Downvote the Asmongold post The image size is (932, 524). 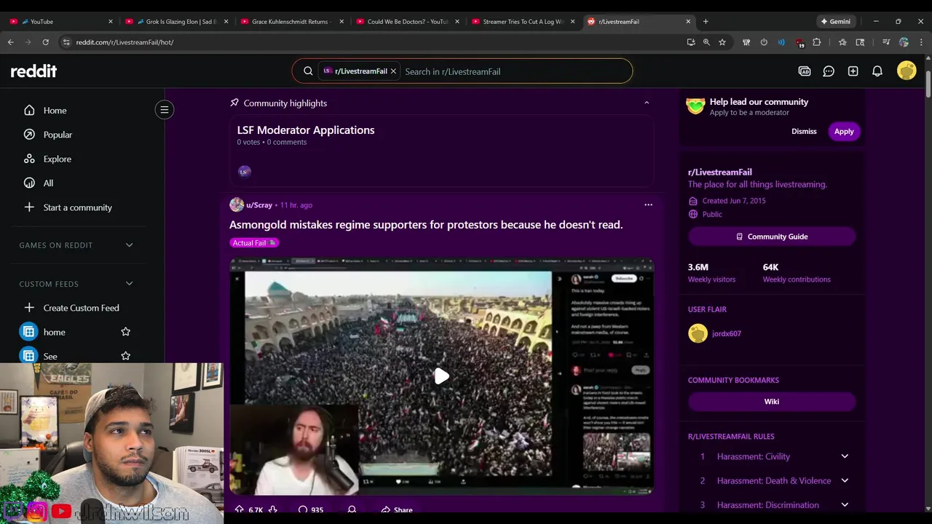(272, 509)
